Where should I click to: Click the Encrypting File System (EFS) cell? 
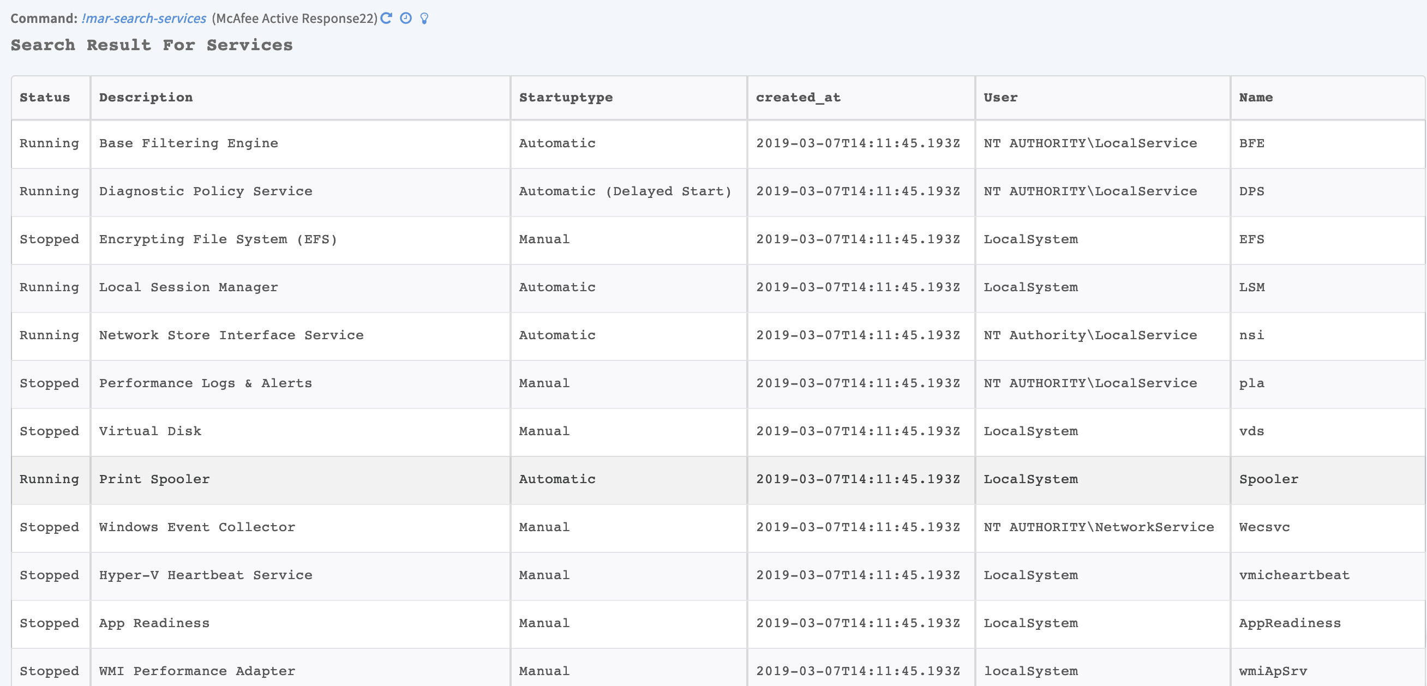coord(218,239)
